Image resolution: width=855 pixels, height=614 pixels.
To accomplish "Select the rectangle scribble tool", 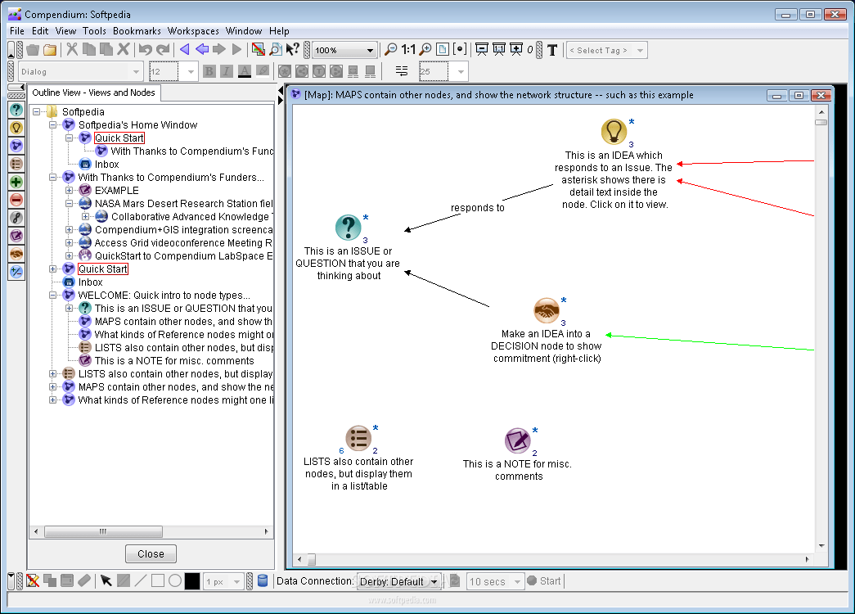I will [x=158, y=580].
